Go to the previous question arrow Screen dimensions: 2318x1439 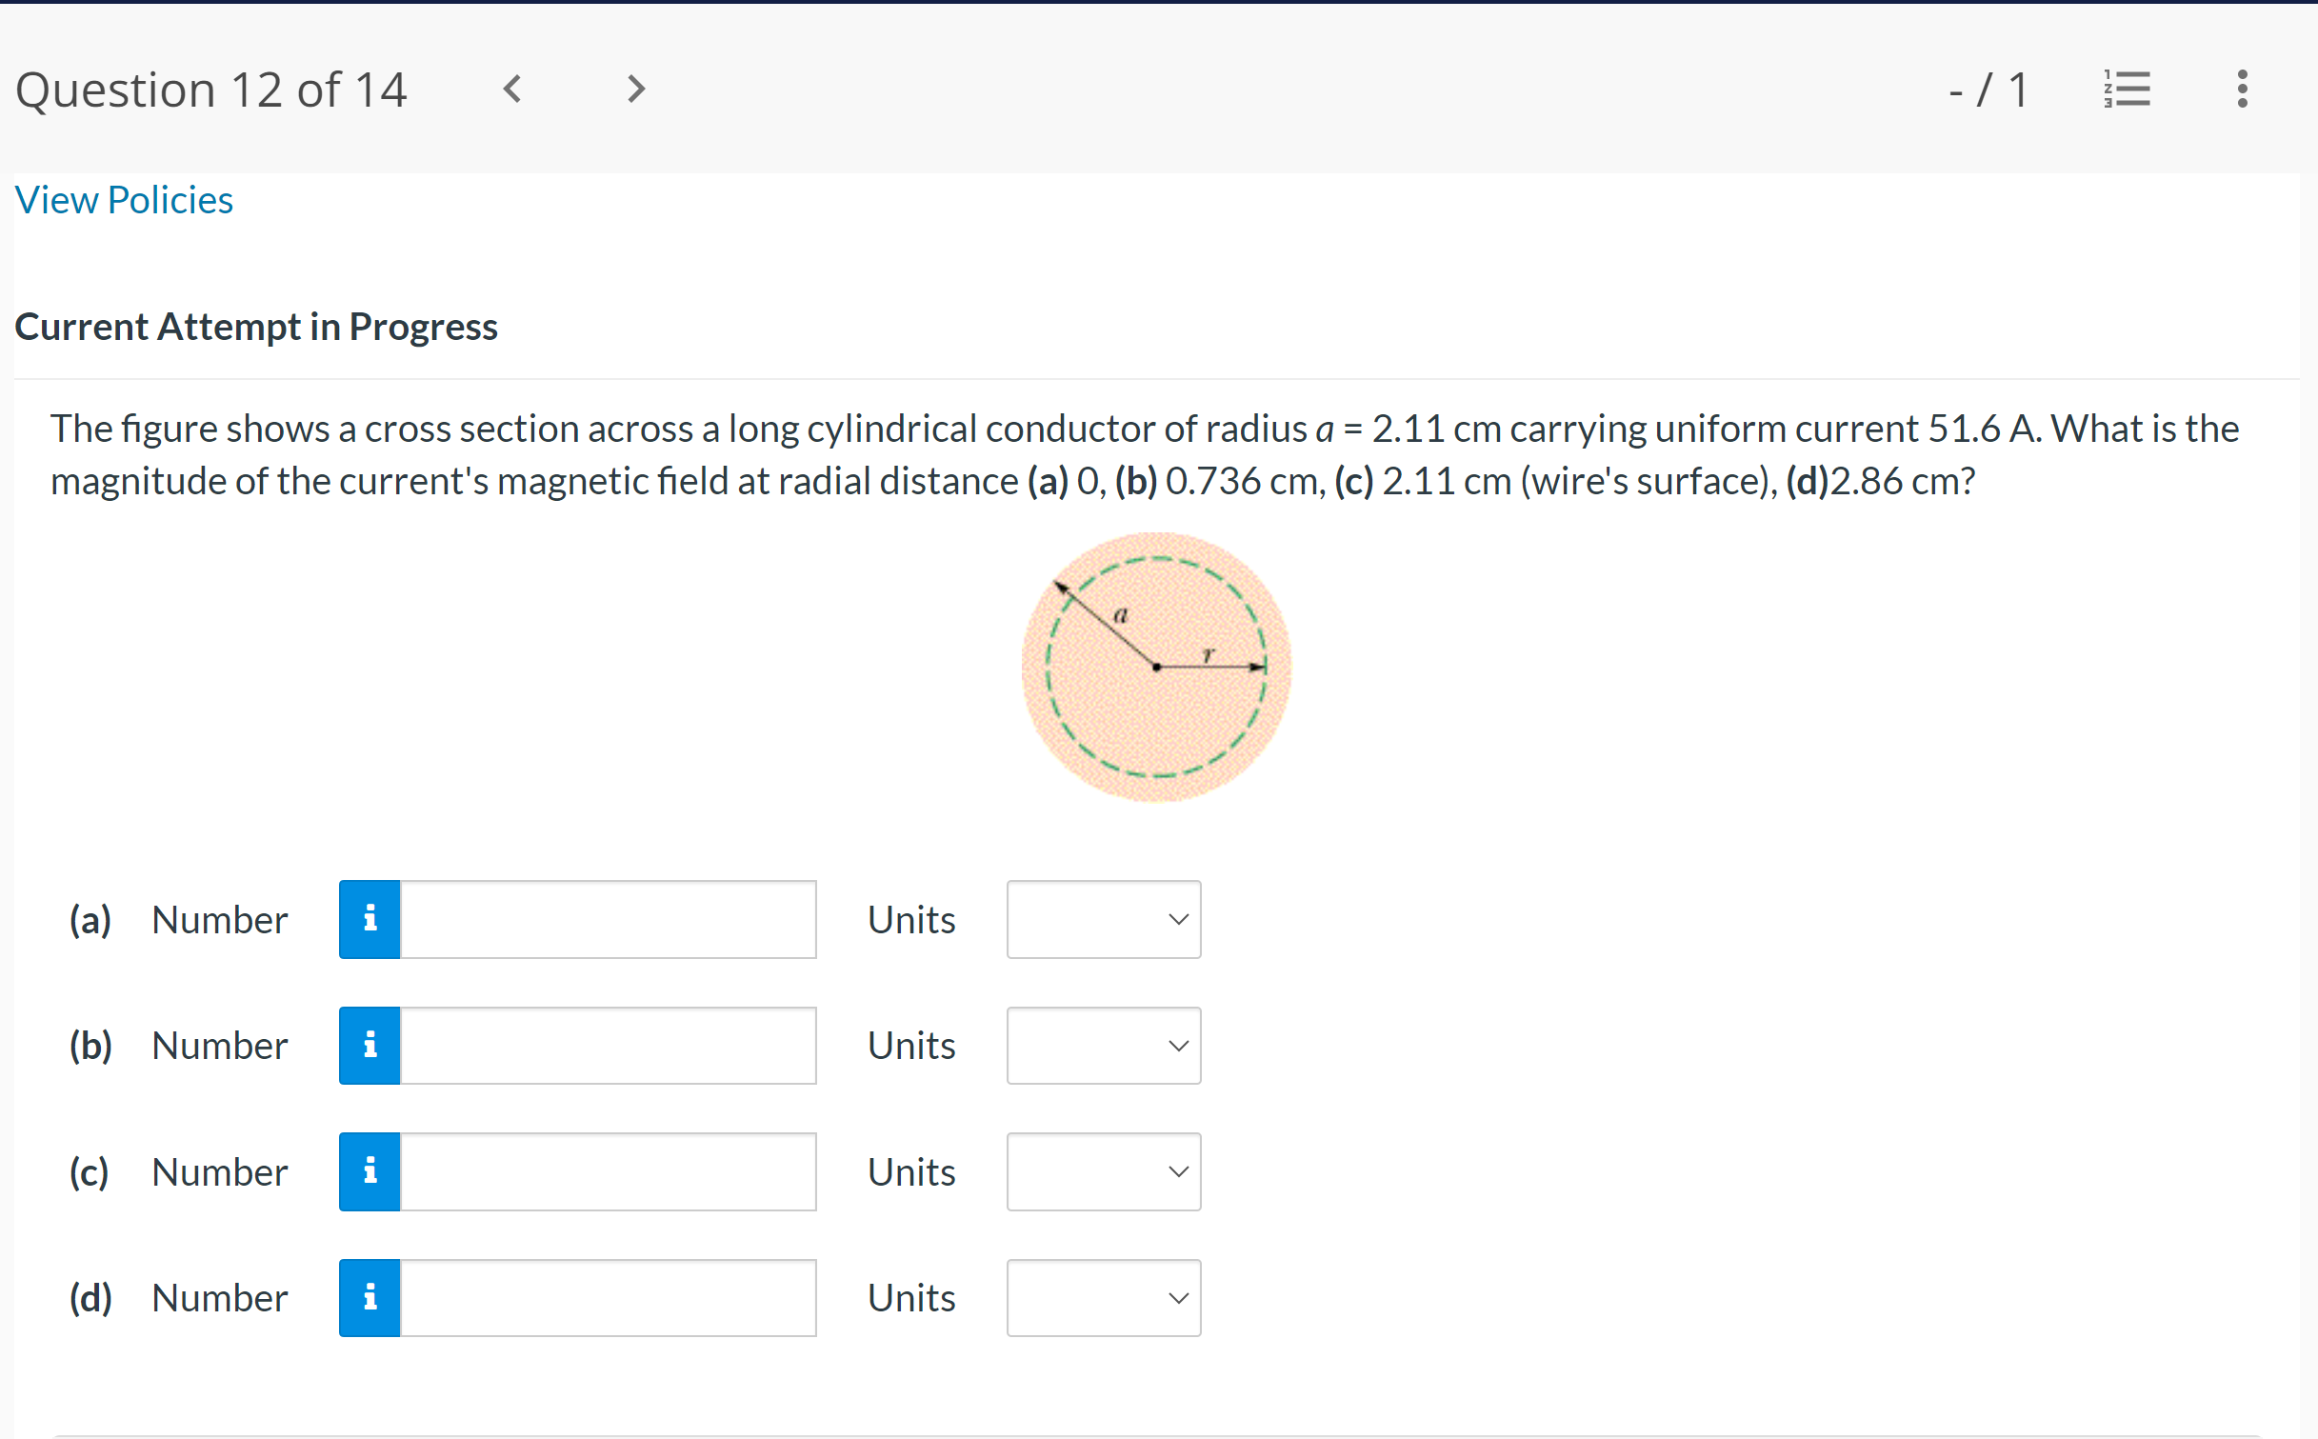click(x=512, y=90)
